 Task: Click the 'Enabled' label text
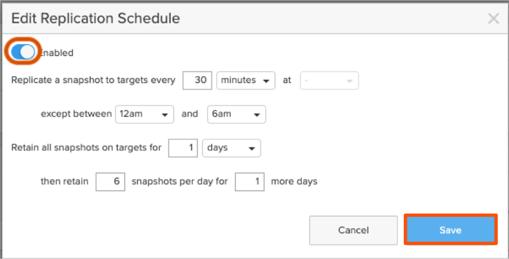tap(57, 53)
